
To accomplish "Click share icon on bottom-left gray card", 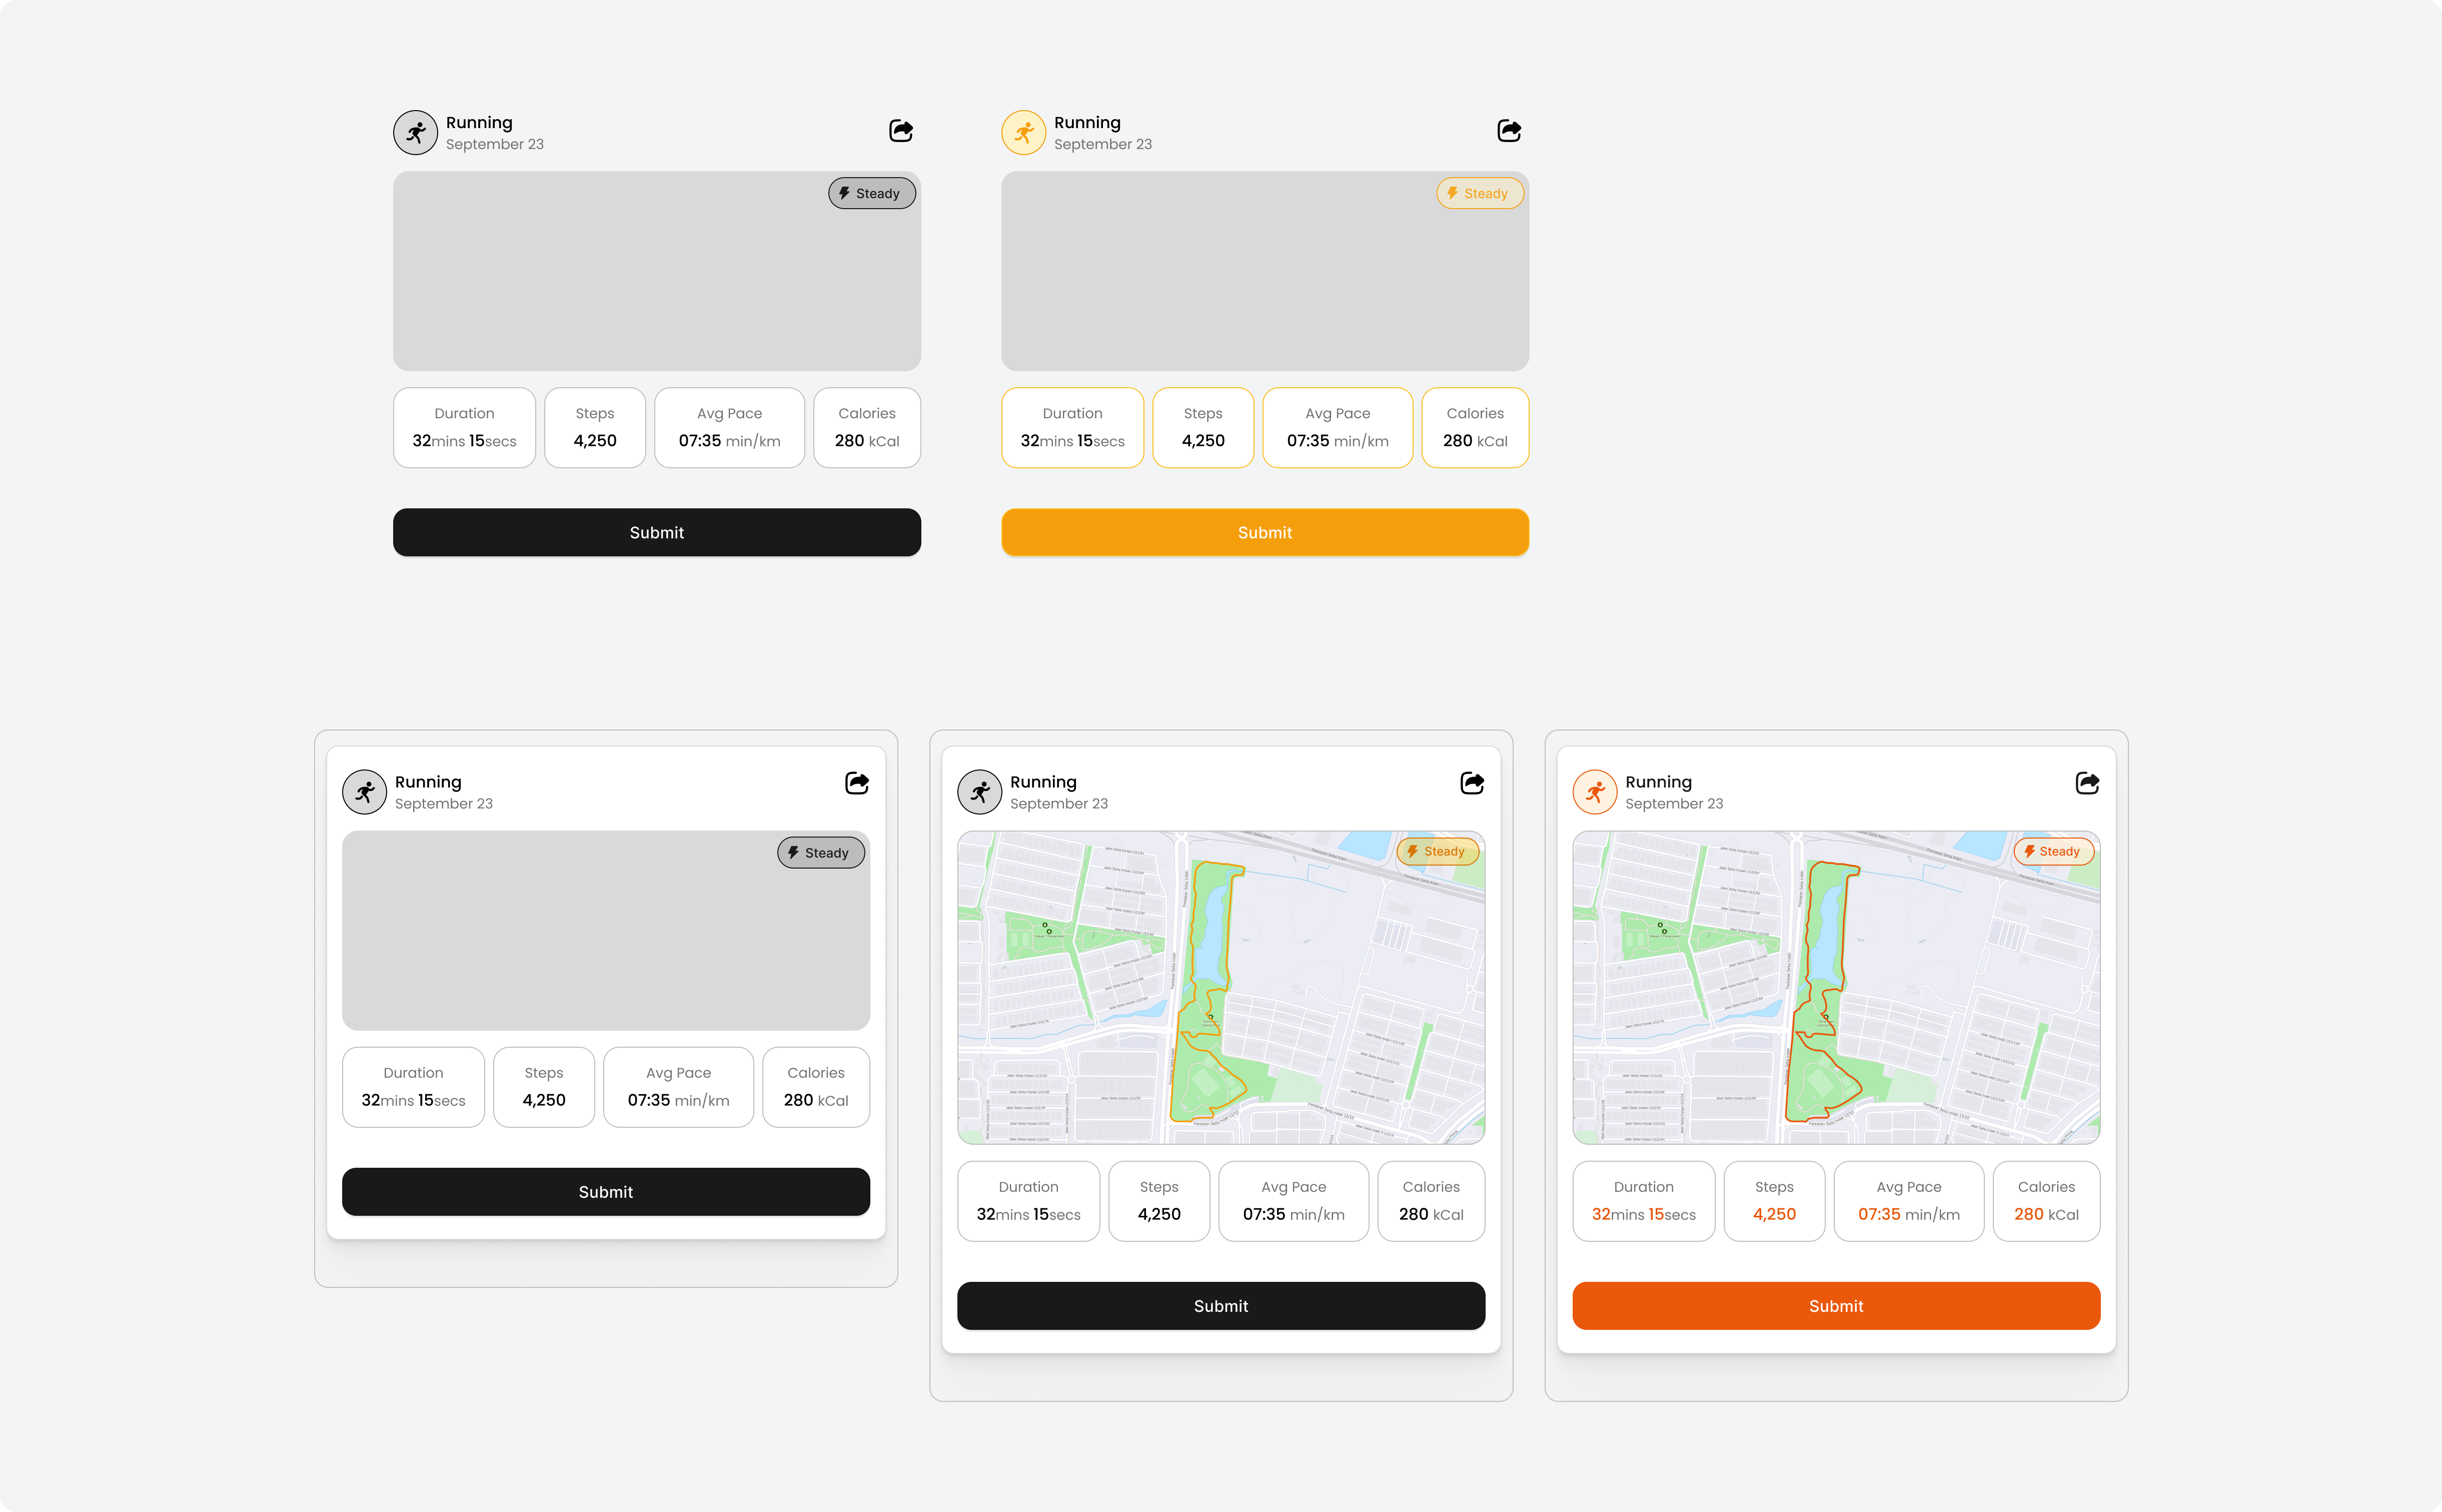I will pyautogui.click(x=857, y=783).
